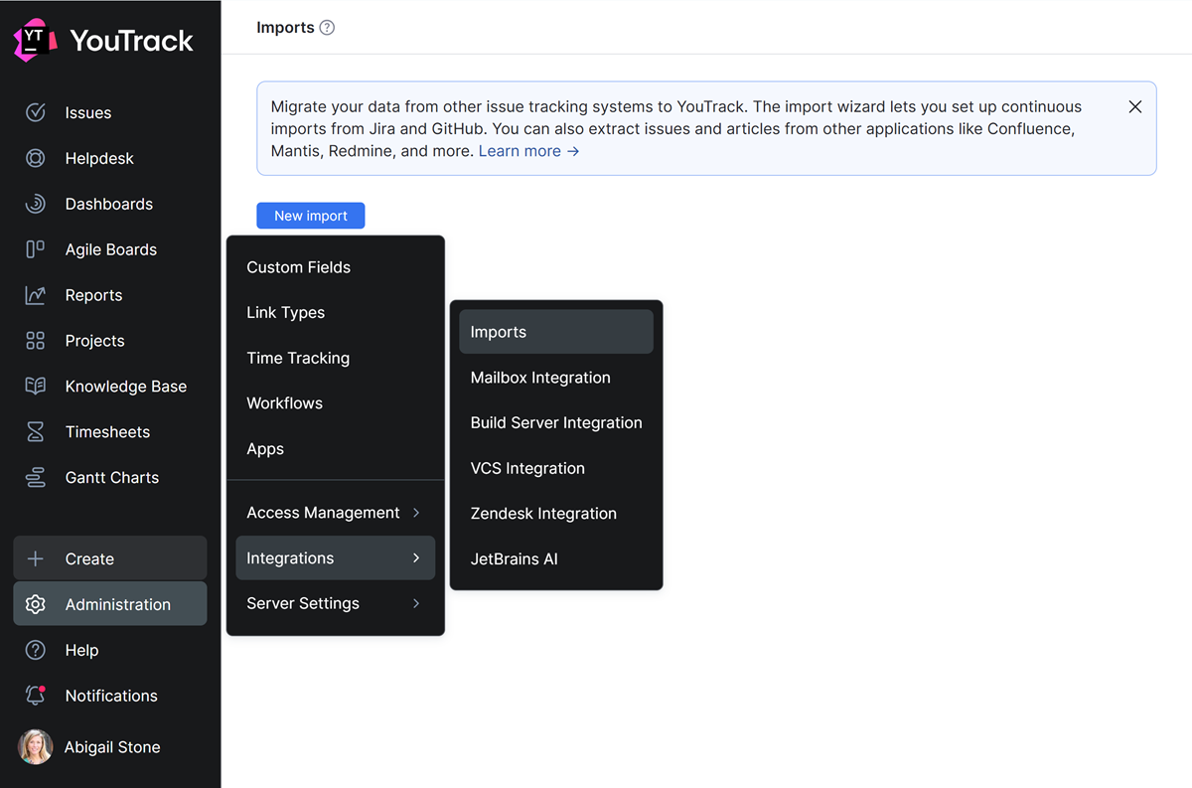Select Mailbox Integration menu item
The height and width of the screenshot is (788, 1192).
pos(540,378)
